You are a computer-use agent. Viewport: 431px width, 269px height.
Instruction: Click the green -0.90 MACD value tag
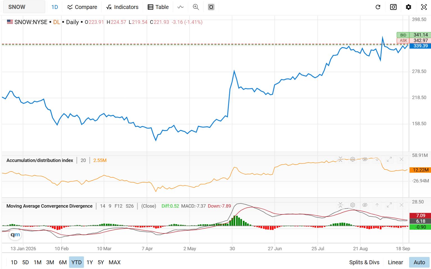click(420, 227)
